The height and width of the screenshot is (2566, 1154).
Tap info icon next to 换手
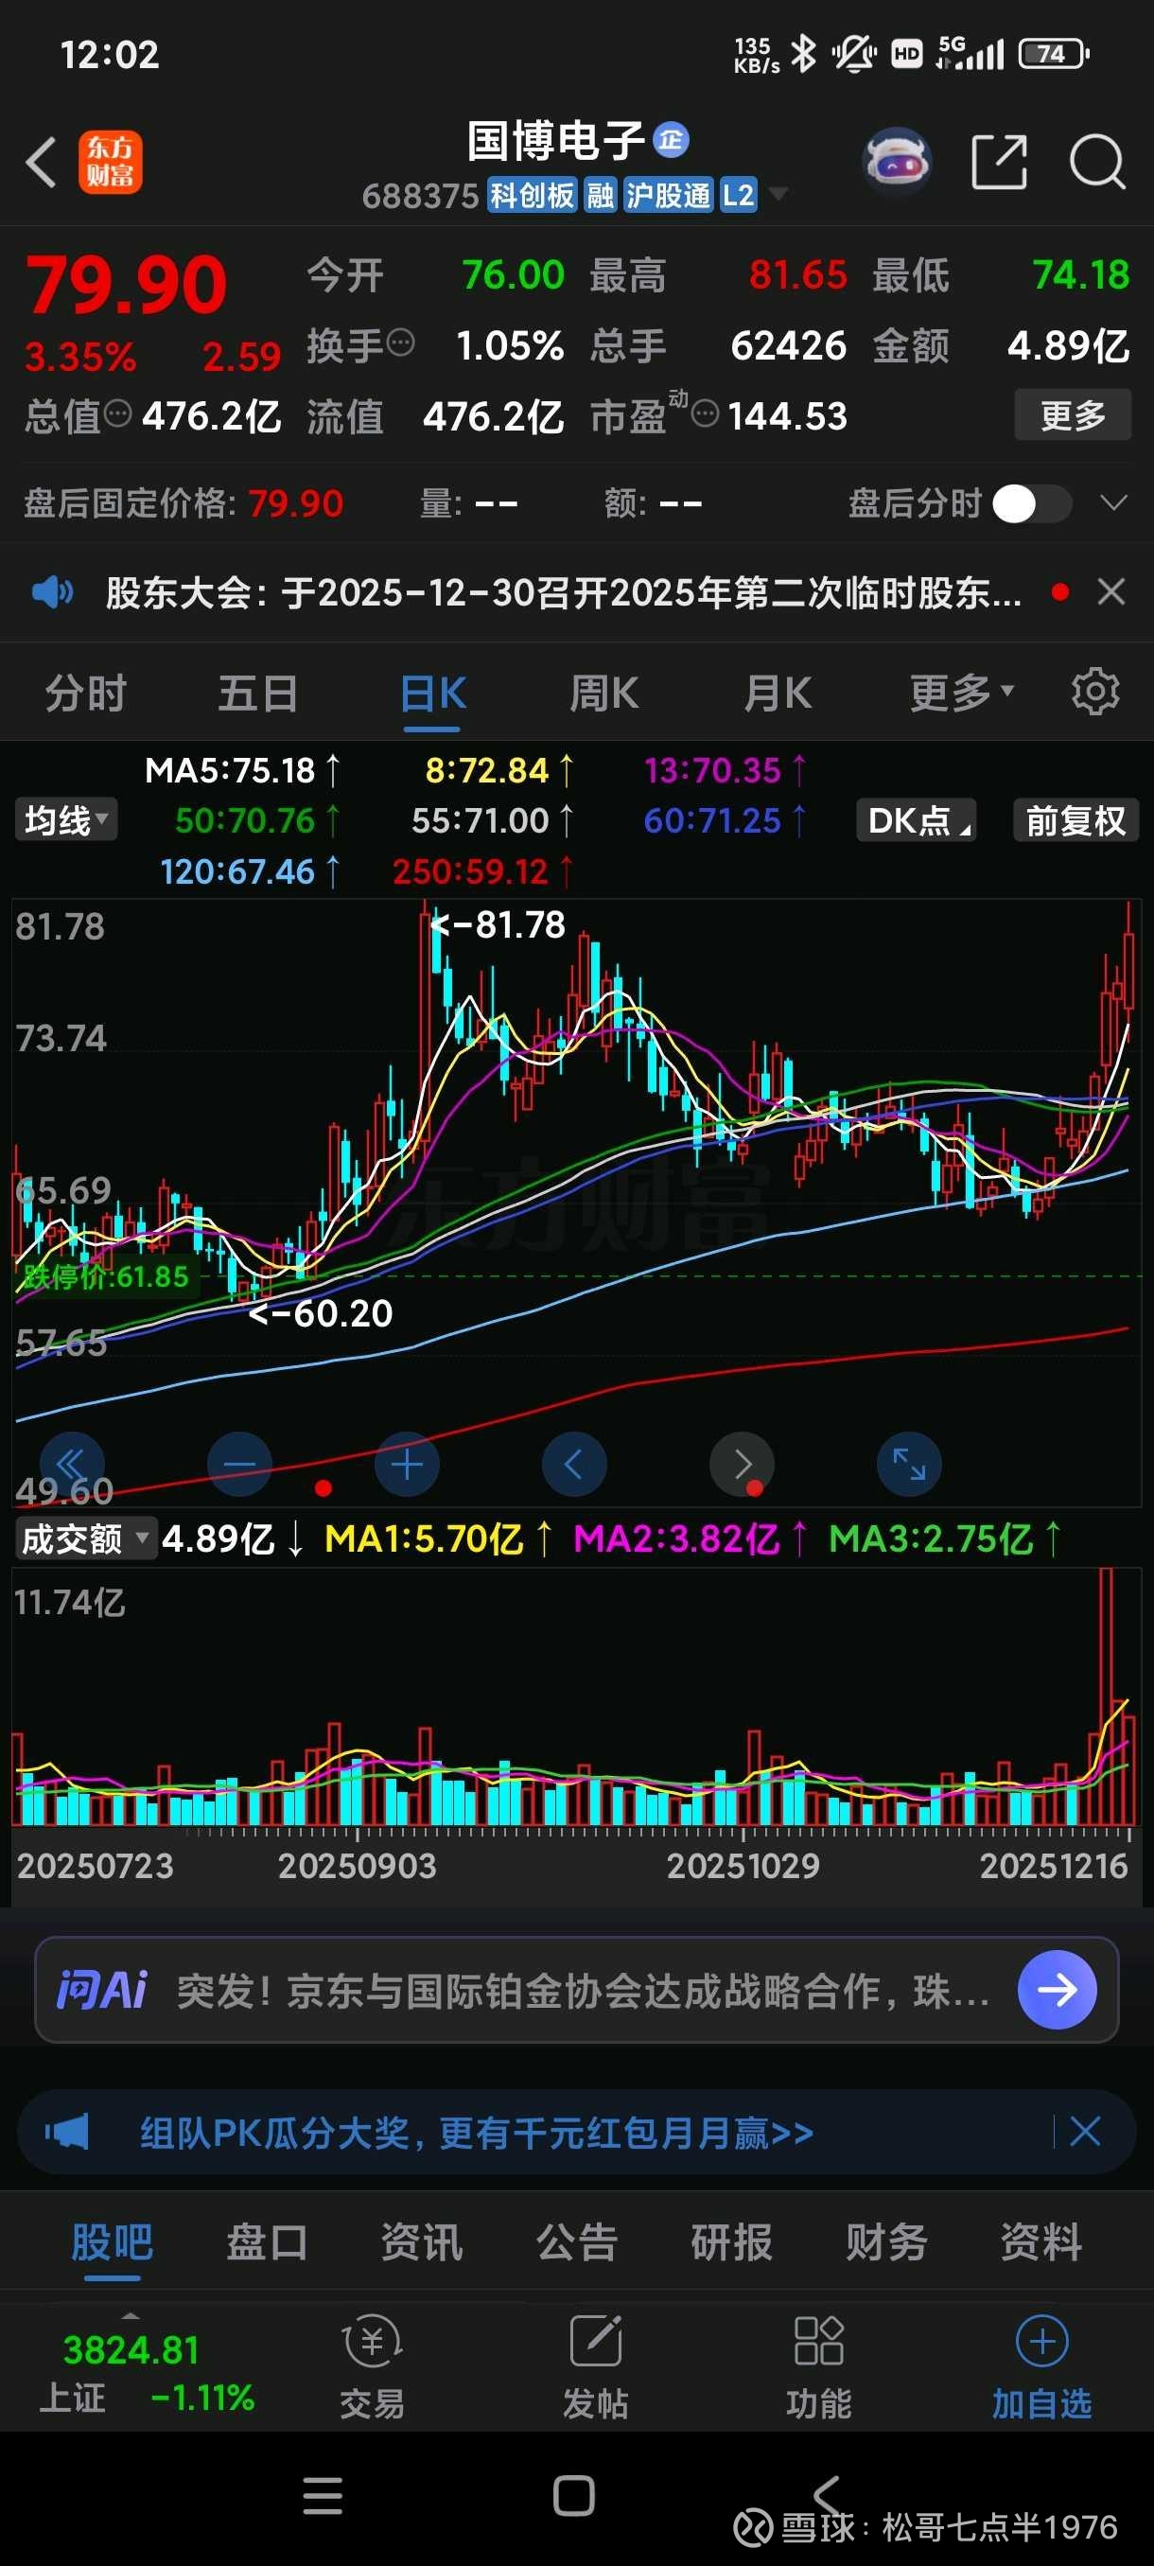coord(400,343)
